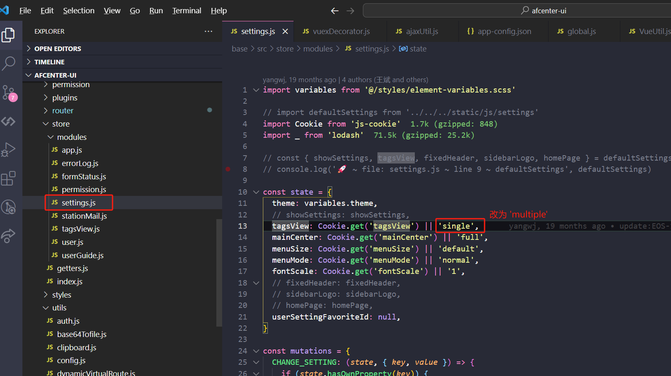
Task: Open the Remote Explorer activity bar icon
Action: click(8, 121)
